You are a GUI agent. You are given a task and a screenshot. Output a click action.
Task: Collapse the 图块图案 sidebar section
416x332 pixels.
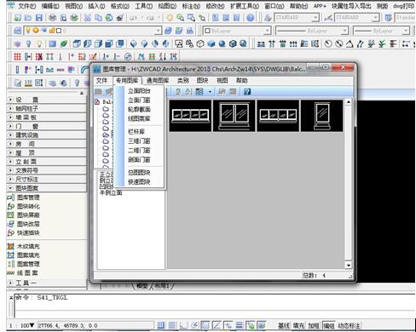pos(47,188)
